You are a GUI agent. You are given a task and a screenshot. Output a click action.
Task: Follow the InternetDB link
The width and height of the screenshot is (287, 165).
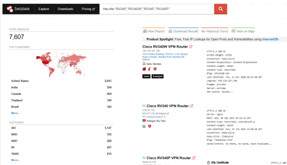270,39
